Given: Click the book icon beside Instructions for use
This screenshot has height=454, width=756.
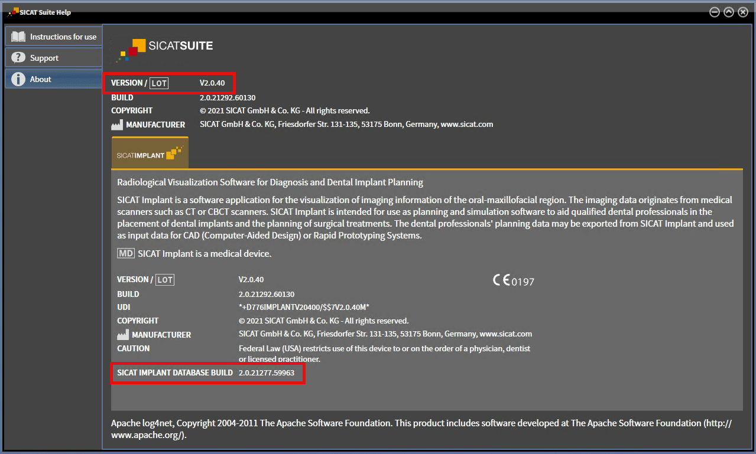Looking at the screenshot, I should 18,37.
